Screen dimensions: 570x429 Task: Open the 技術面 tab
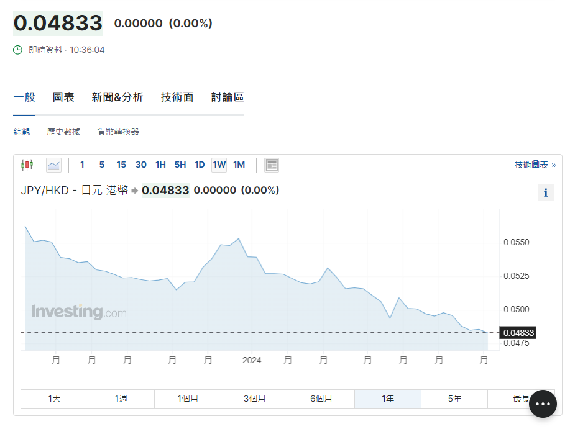click(x=177, y=97)
